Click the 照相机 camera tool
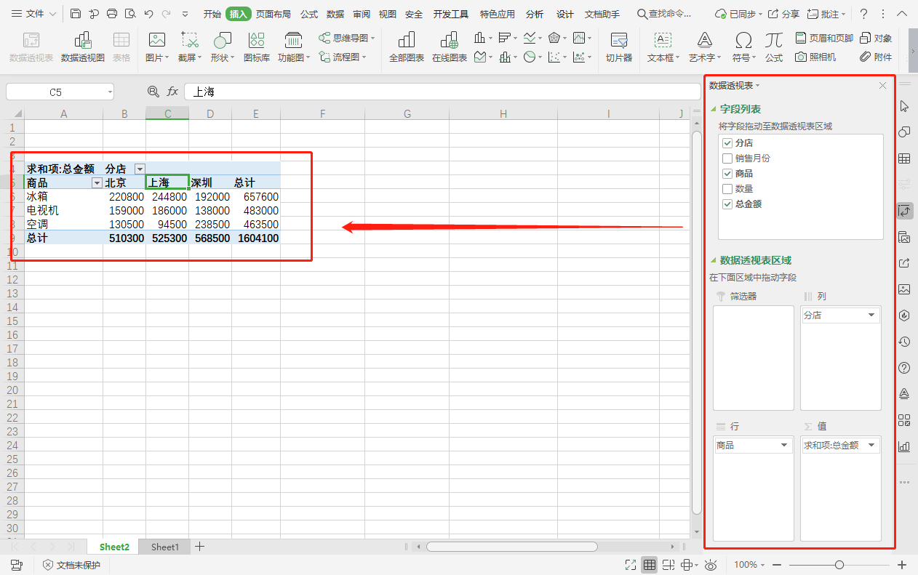Screen dimensions: 918x575 point(815,57)
